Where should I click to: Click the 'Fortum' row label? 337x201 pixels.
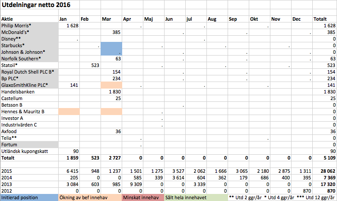tap(29, 145)
